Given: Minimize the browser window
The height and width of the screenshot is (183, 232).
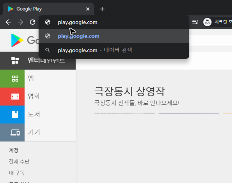Looking at the screenshot, I should click(222, 5).
